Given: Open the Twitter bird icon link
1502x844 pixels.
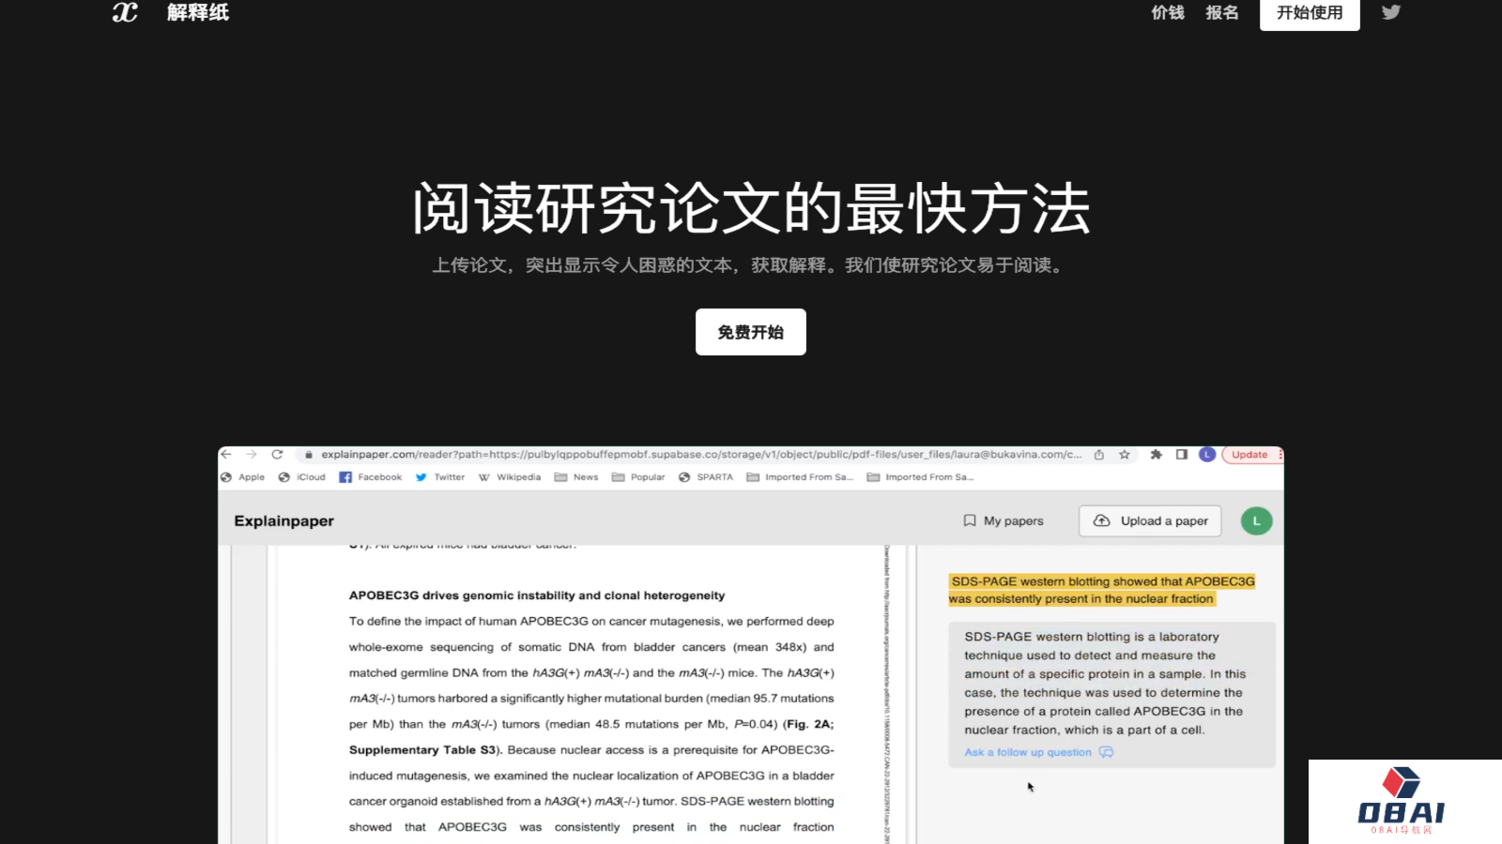Looking at the screenshot, I should point(1391,12).
